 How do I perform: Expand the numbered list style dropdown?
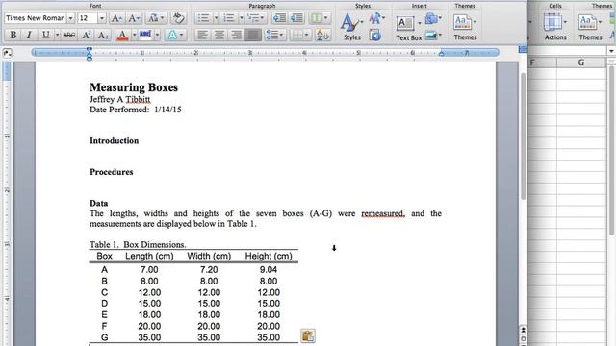pos(242,18)
